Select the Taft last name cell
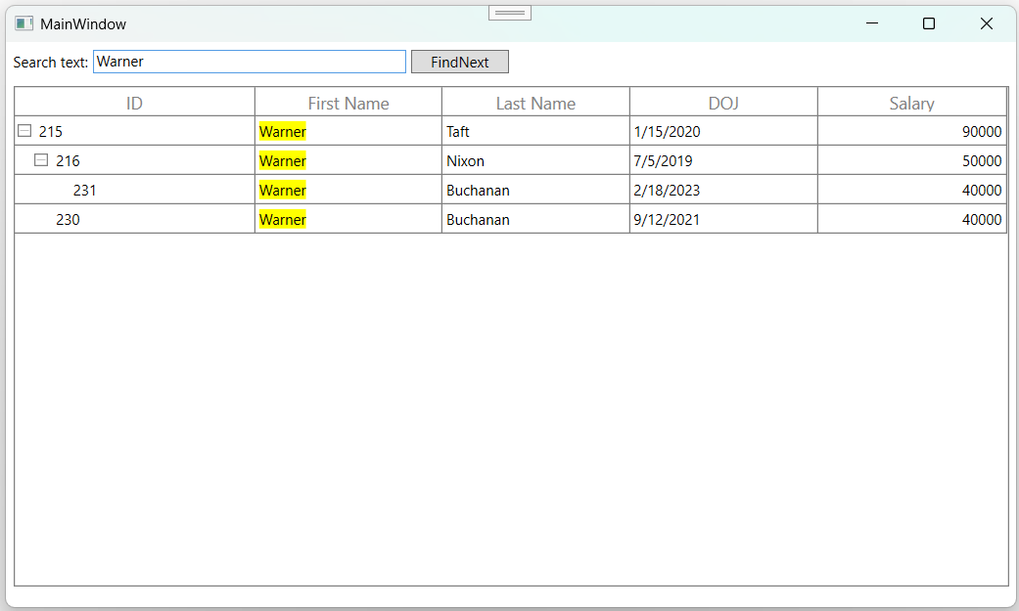 tap(535, 131)
